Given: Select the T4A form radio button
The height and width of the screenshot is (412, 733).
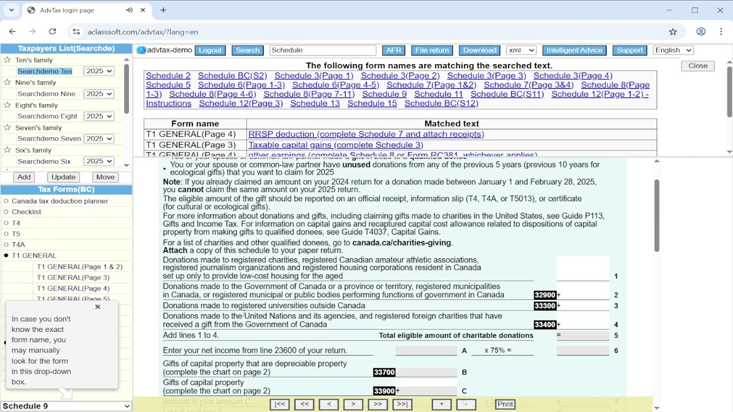Looking at the screenshot, I should pos(6,245).
